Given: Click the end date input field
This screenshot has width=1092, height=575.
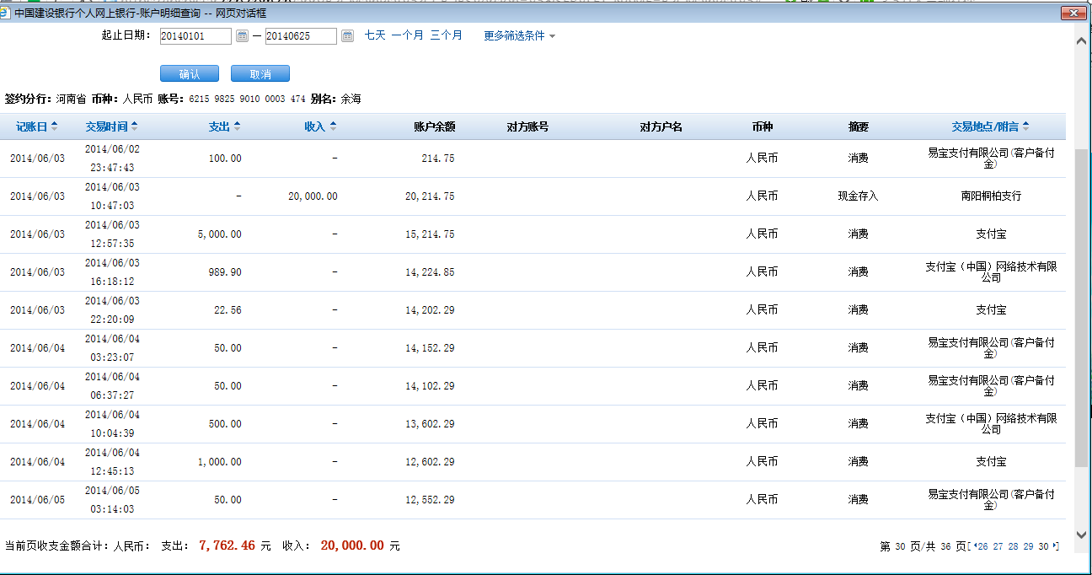Looking at the screenshot, I should tap(300, 36).
